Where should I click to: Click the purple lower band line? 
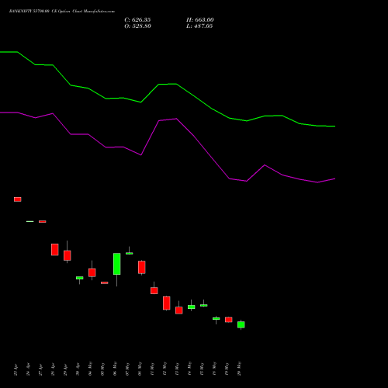pyautogui.click(x=168, y=120)
